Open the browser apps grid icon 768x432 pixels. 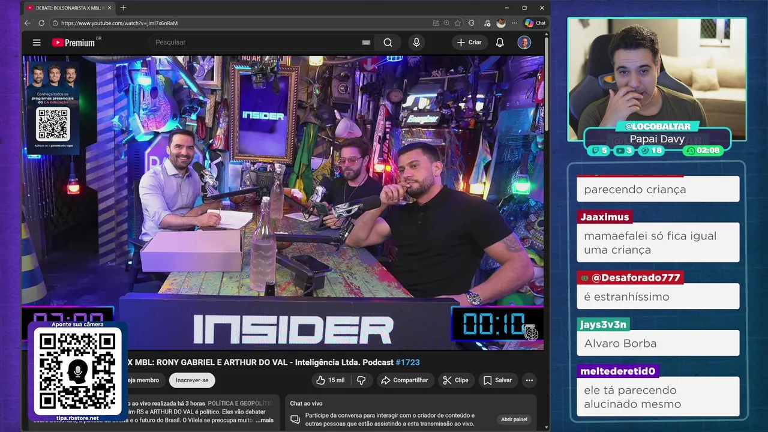click(x=436, y=23)
